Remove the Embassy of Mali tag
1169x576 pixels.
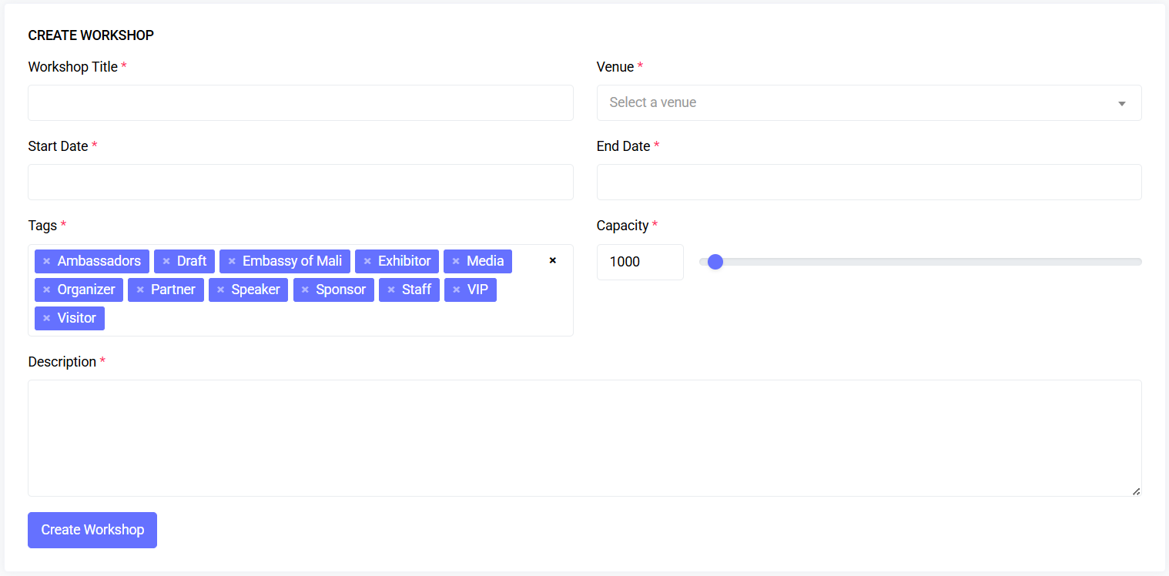pos(232,261)
